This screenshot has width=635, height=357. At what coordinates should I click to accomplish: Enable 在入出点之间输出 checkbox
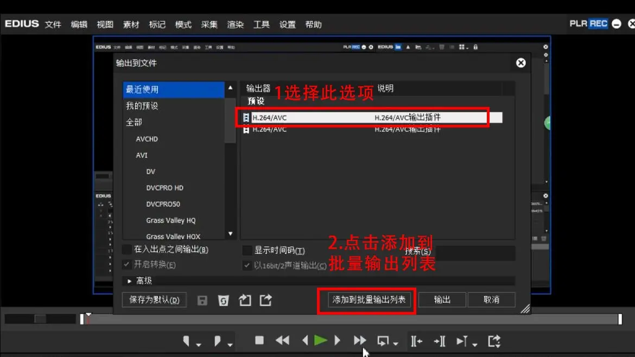click(x=127, y=249)
